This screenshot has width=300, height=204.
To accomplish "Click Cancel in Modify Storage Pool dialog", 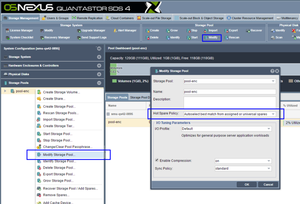I will [268, 185].
